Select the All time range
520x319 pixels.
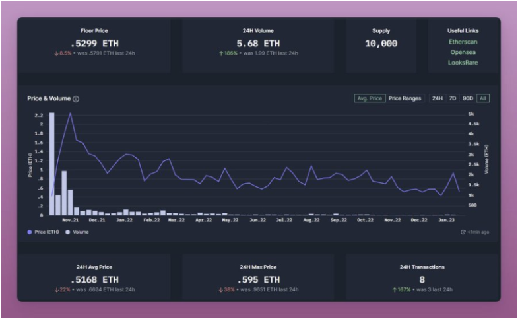pos(483,98)
